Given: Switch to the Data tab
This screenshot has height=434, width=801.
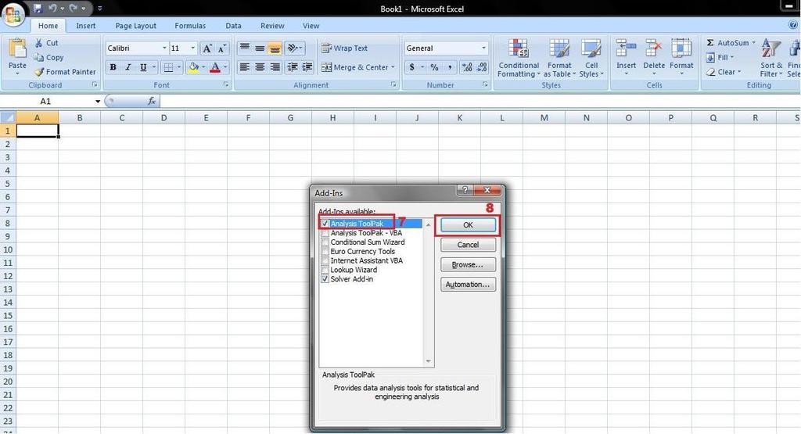Looking at the screenshot, I should pos(233,26).
